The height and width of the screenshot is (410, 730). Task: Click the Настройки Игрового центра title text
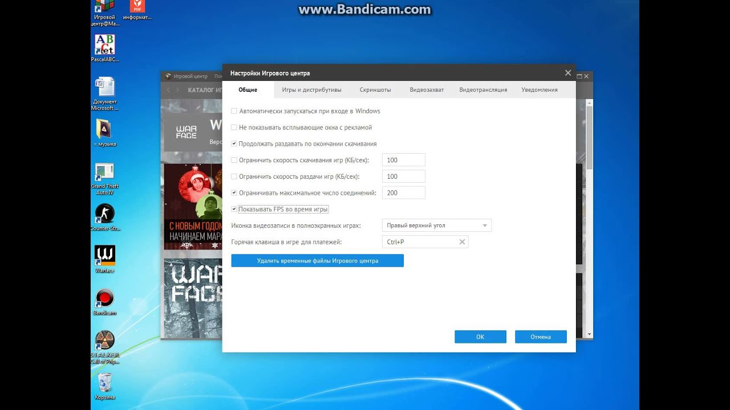(x=270, y=73)
